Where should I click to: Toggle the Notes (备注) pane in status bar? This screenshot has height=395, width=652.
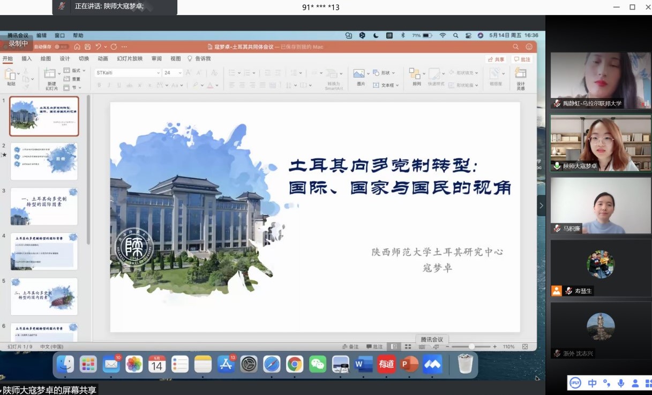[350, 347]
